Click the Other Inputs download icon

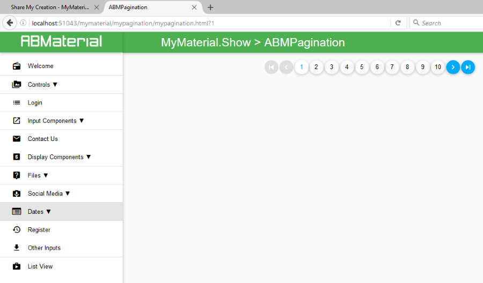[17, 248]
